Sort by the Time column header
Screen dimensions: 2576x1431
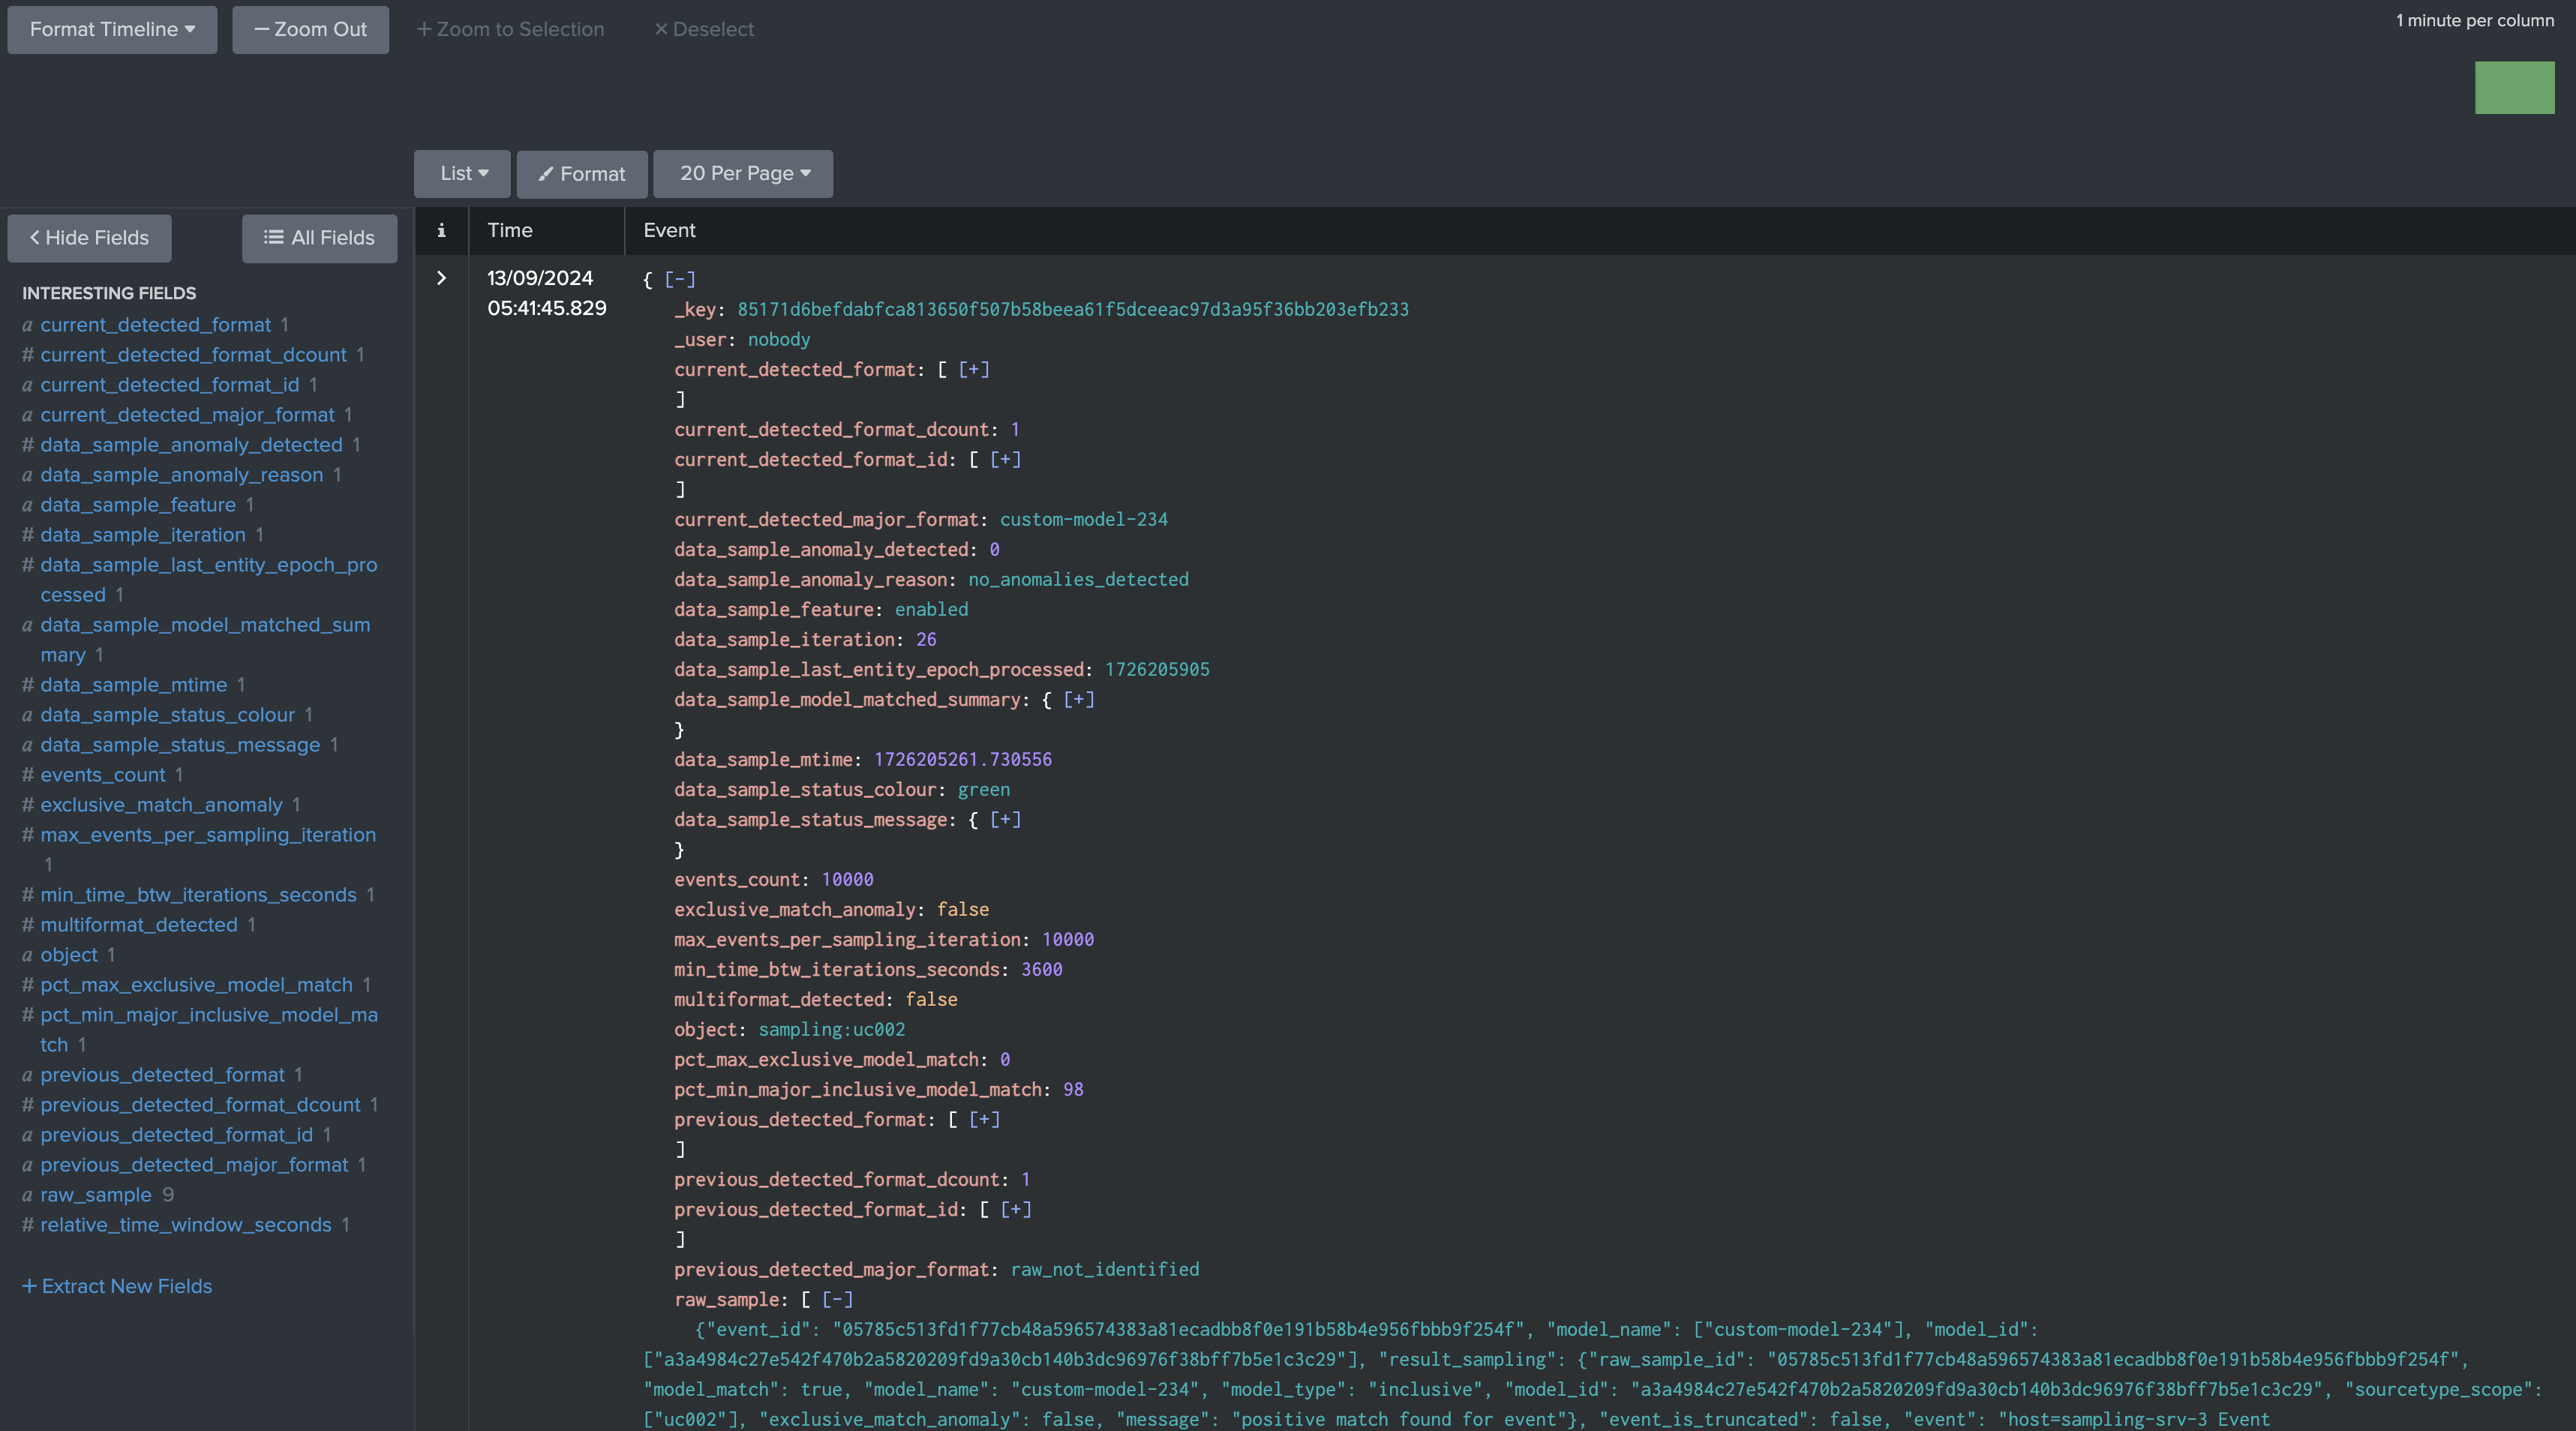pos(510,230)
